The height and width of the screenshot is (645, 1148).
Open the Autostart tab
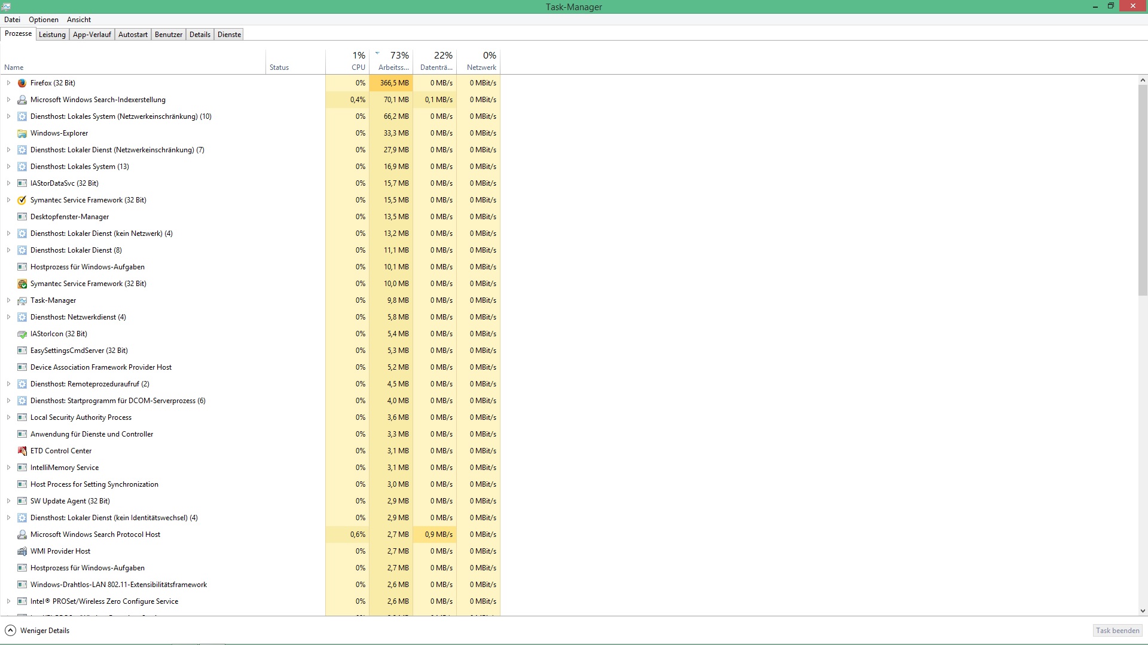[133, 35]
